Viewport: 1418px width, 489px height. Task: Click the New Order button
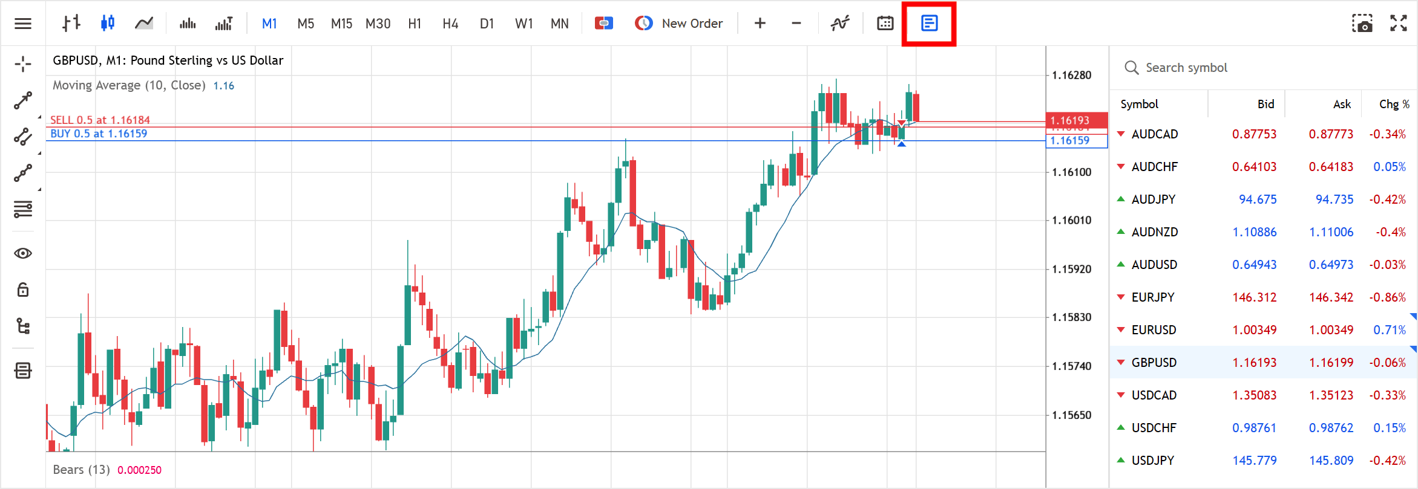[x=679, y=24]
